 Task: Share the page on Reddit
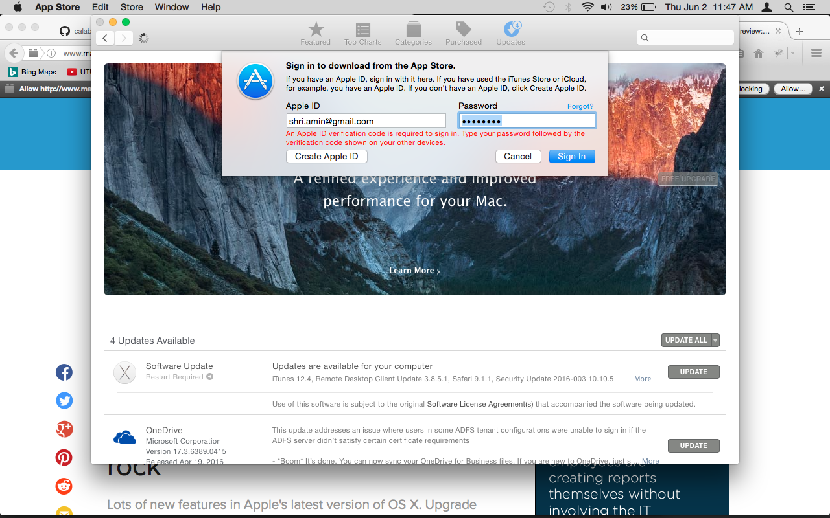click(64, 486)
